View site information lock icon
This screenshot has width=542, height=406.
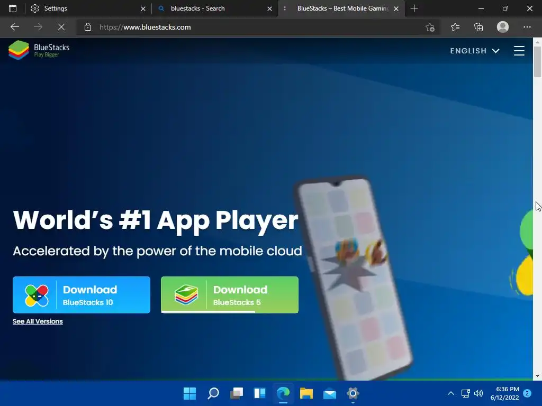coord(88,27)
